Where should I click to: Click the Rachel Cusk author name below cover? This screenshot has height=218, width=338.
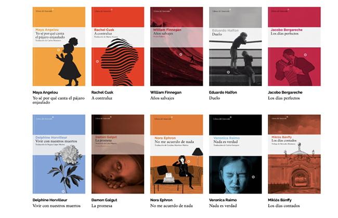(102, 92)
